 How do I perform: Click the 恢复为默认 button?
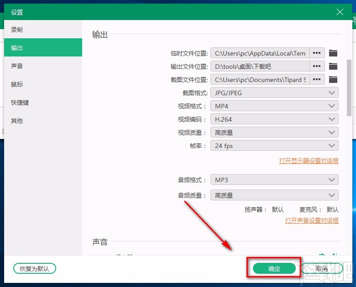tap(35, 269)
